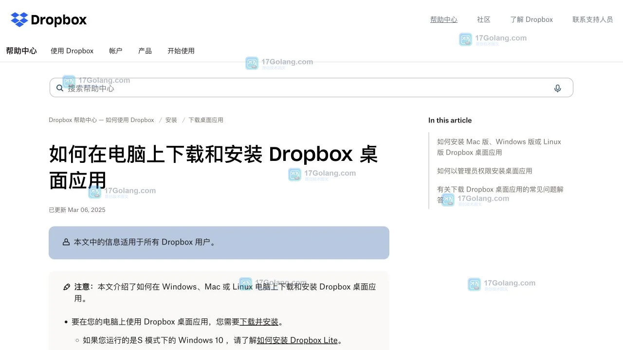The image size is (623, 350).
Task: Click the text 本文中的信息适用于所有 Dropbox 用户
Action: [x=145, y=242]
